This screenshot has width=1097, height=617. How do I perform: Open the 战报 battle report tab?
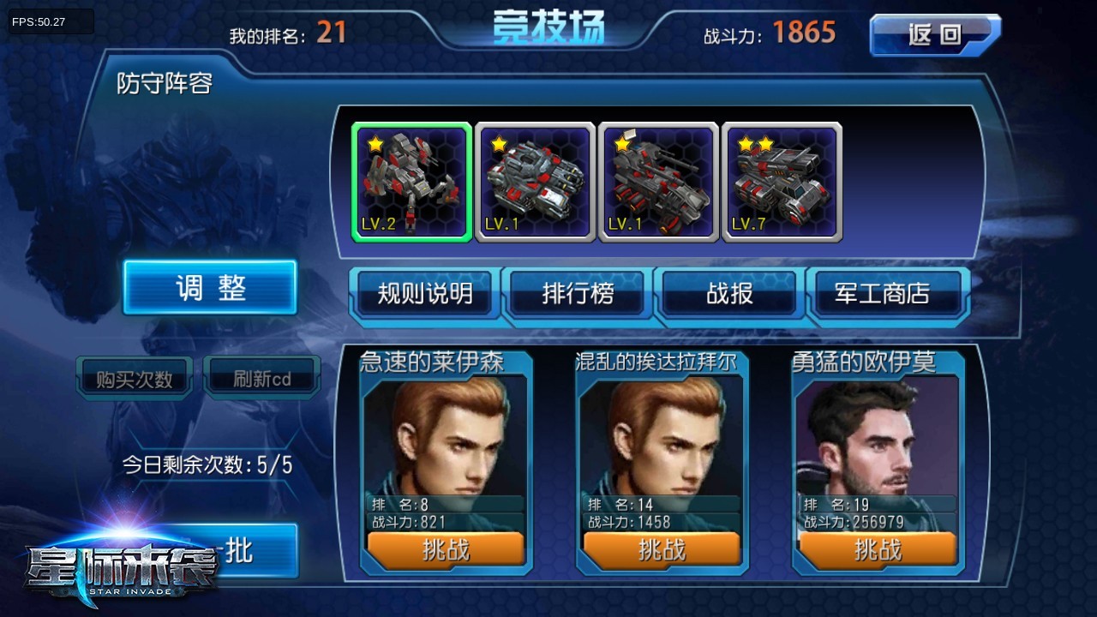click(730, 294)
